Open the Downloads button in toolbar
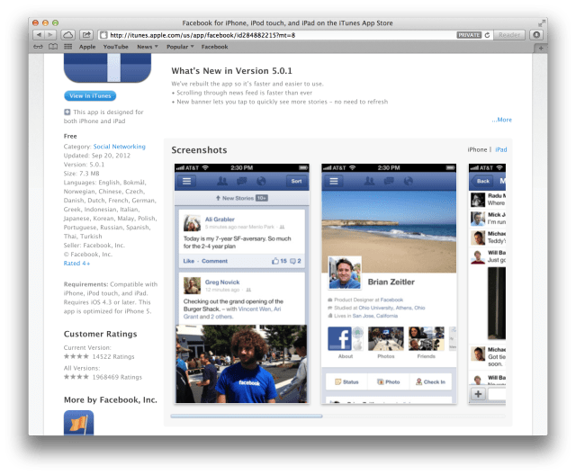Viewport: 576px width, 475px height. point(536,35)
